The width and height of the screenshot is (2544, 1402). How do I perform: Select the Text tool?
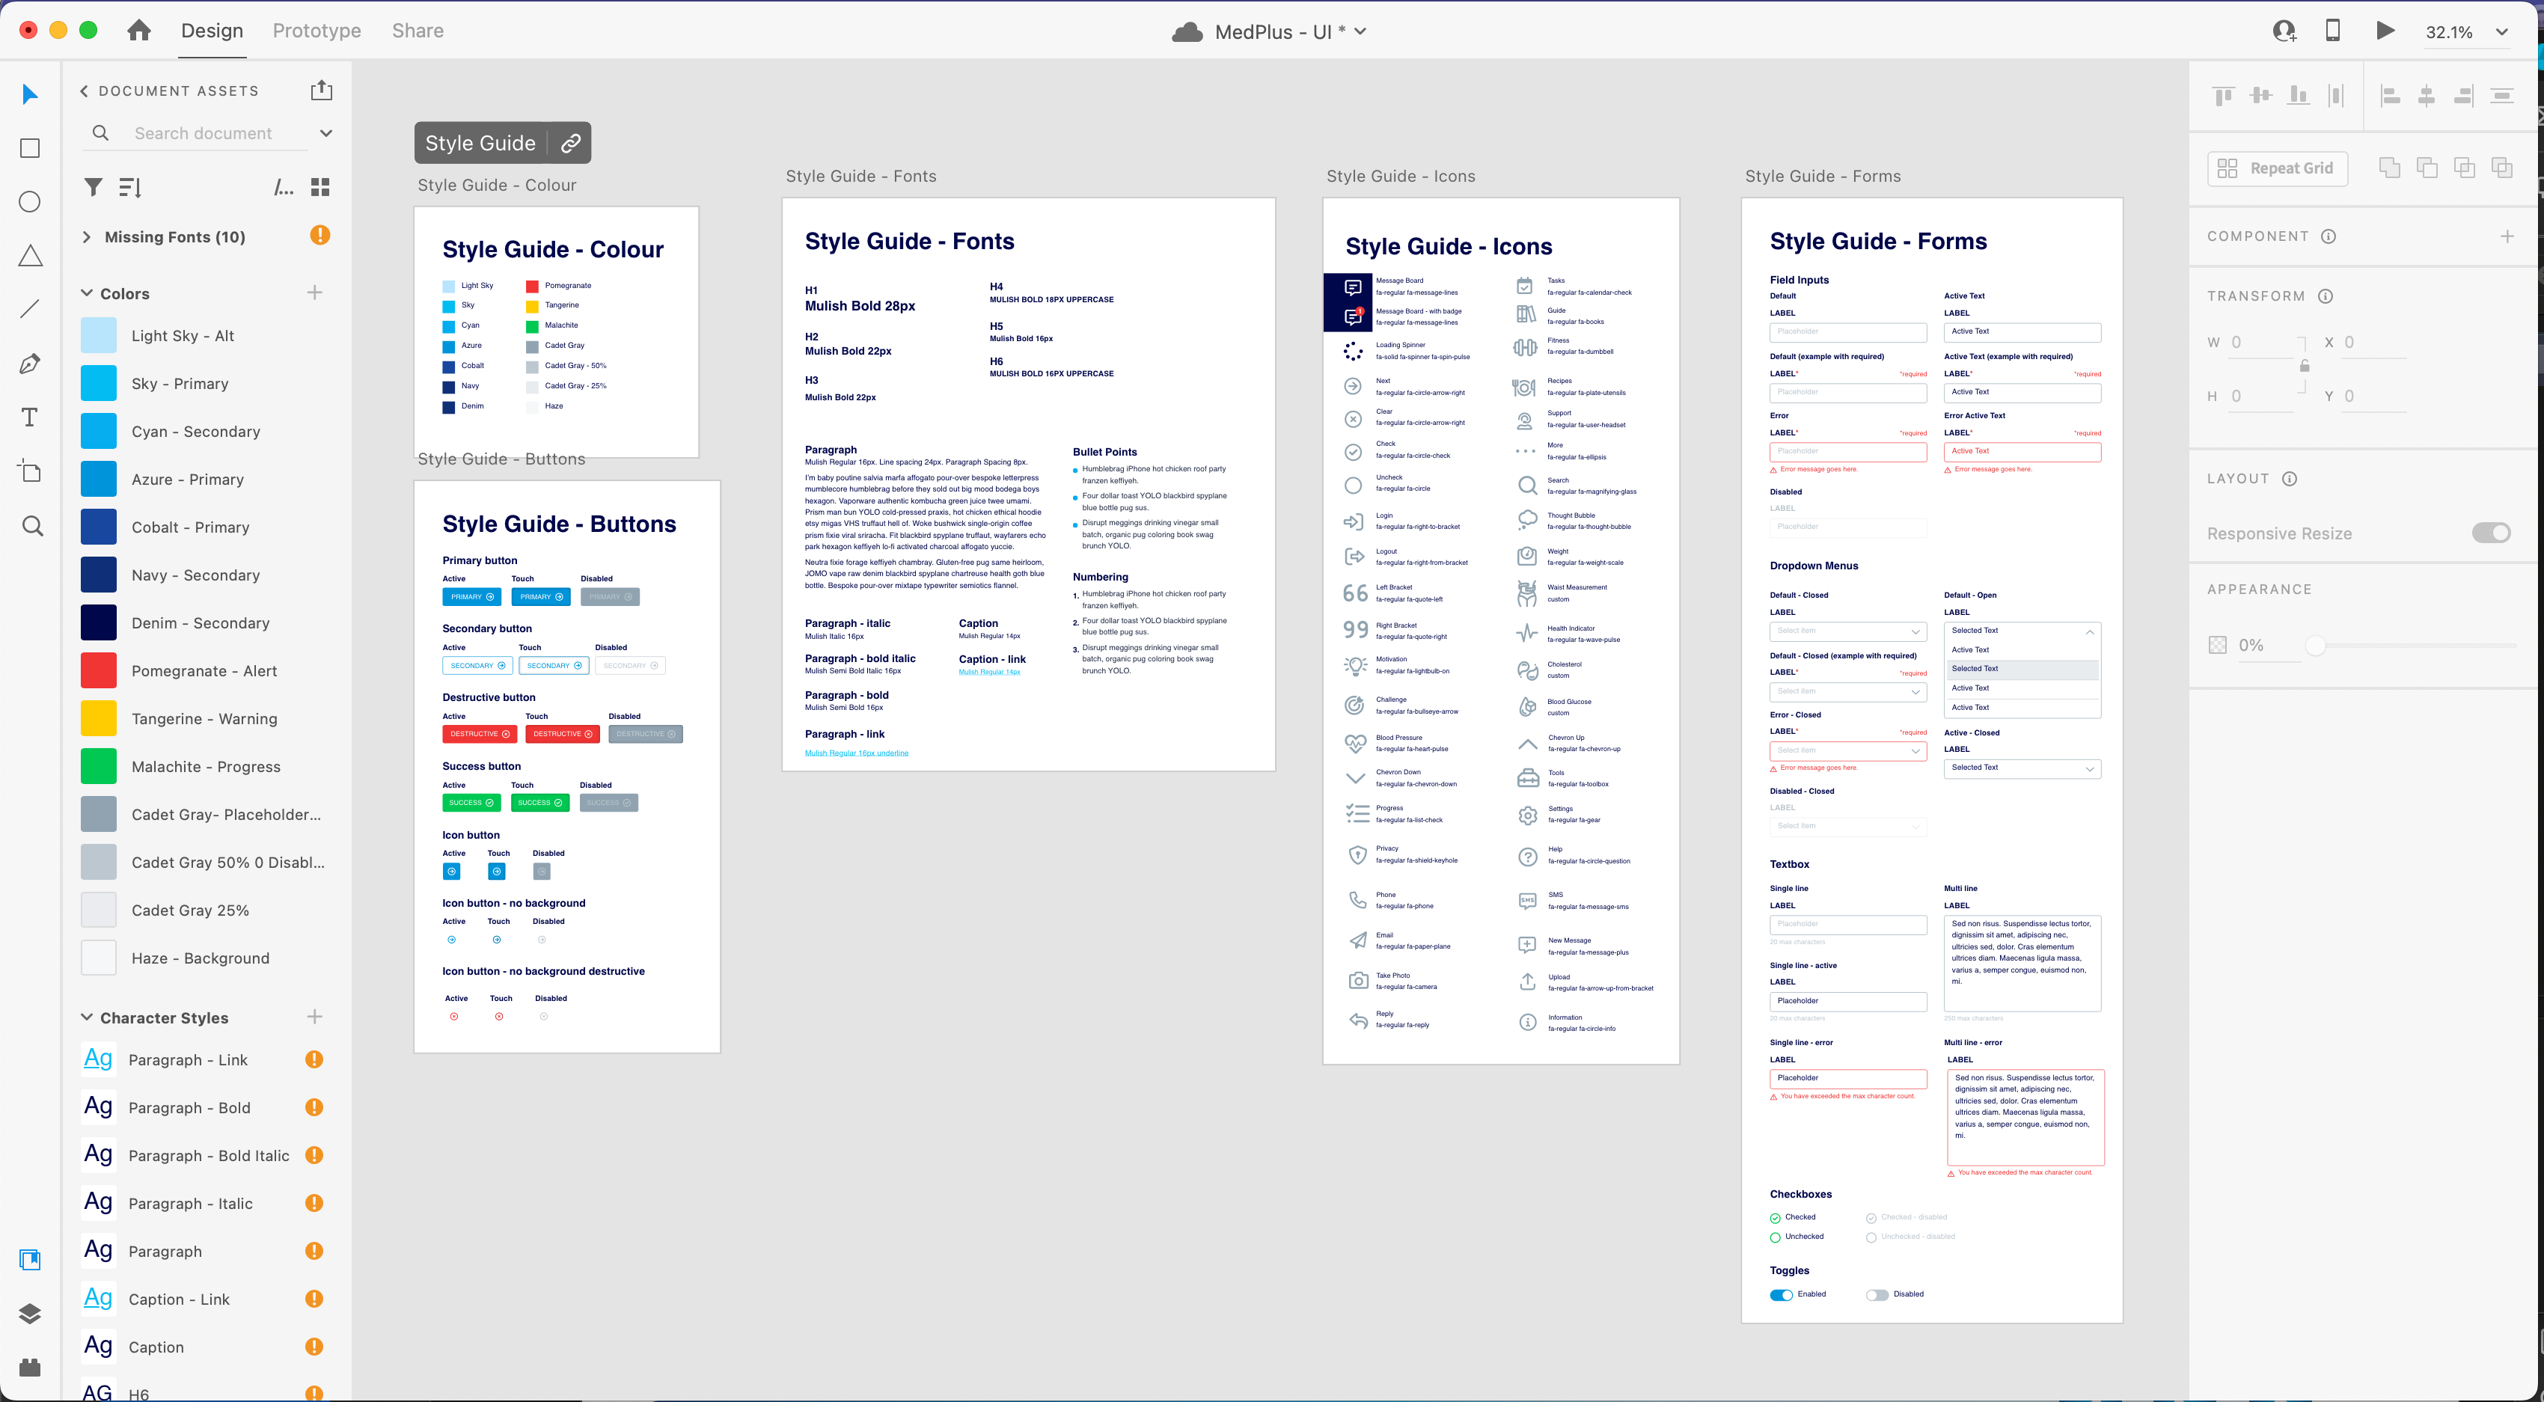tap(30, 417)
